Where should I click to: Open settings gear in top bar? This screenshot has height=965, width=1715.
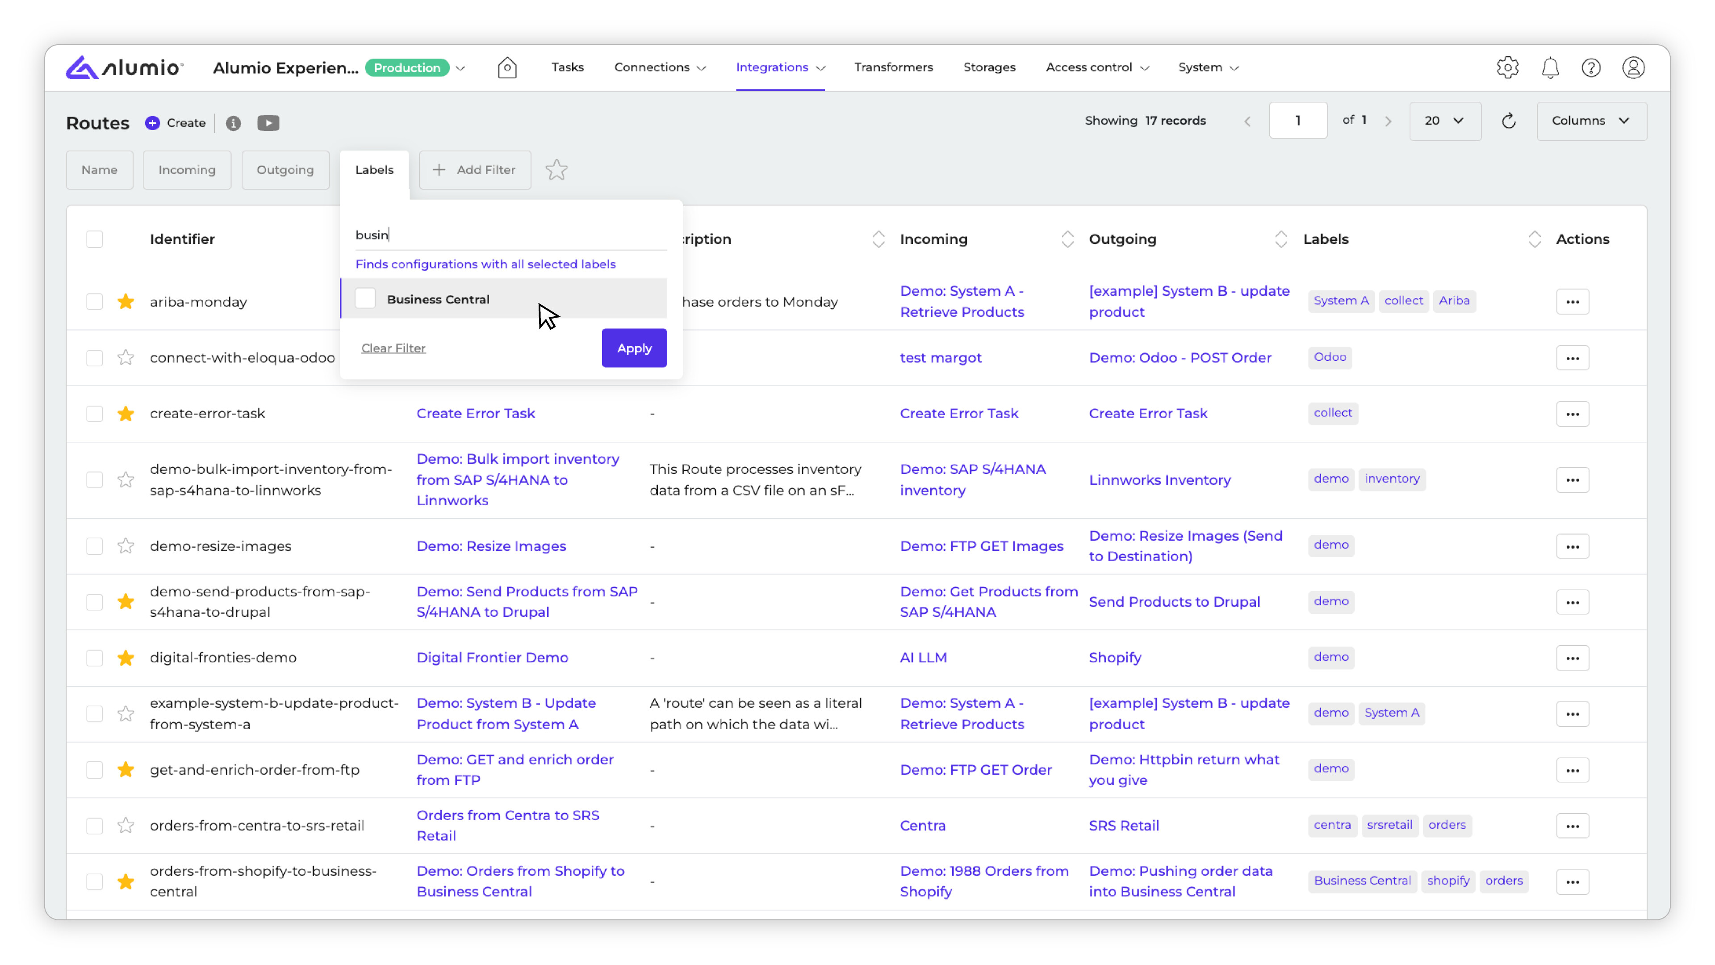(x=1507, y=67)
